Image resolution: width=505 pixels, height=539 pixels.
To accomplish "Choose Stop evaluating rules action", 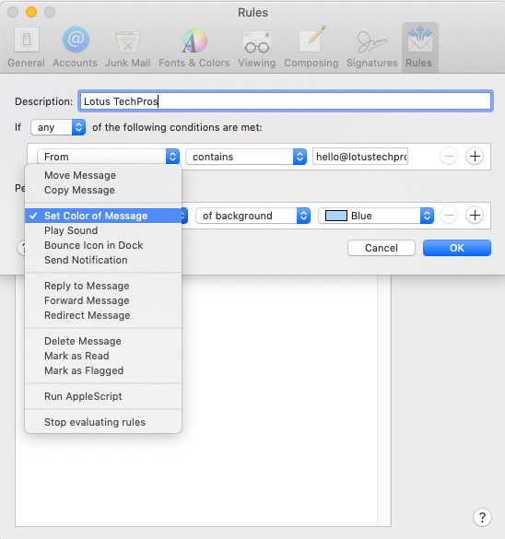I will (x=103, y=422).
